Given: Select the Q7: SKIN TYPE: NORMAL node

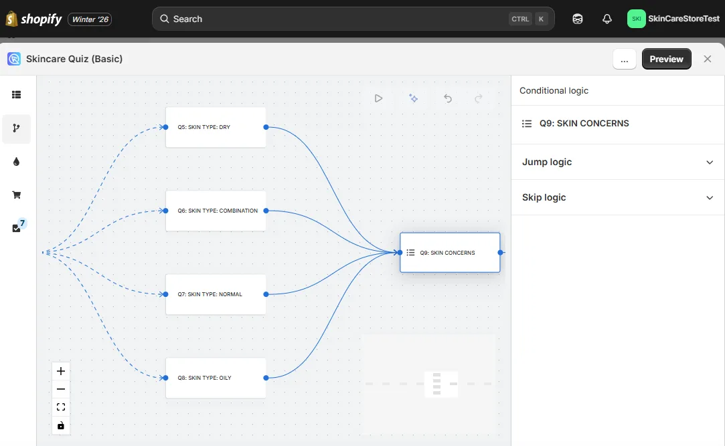Looking at the screenshot, I should coord(216,295).
